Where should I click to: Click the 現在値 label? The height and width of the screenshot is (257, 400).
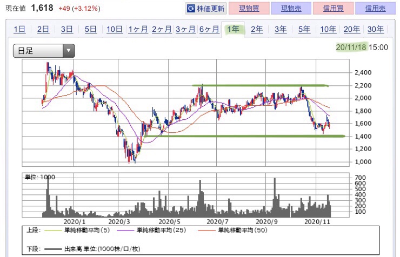[16, 9]
